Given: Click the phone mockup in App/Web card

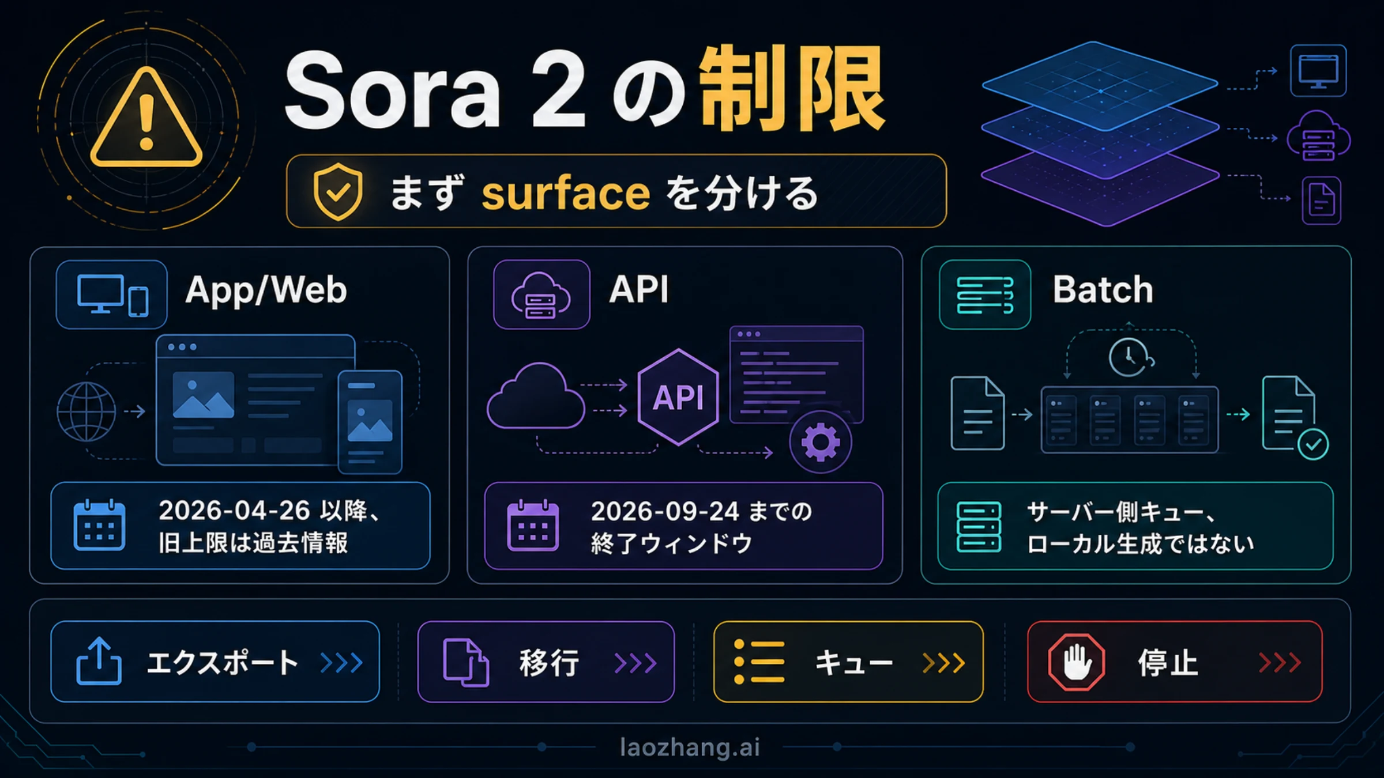Looking at the screenshot, I should tap(370, 422).
